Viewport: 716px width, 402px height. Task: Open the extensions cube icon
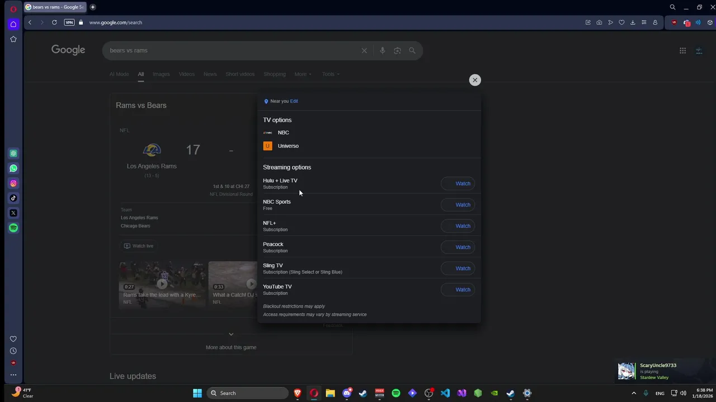coord(710,22)
